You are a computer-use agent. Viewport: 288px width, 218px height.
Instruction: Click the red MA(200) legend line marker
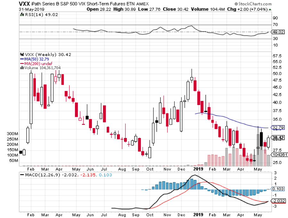click(x=22, y=63)
